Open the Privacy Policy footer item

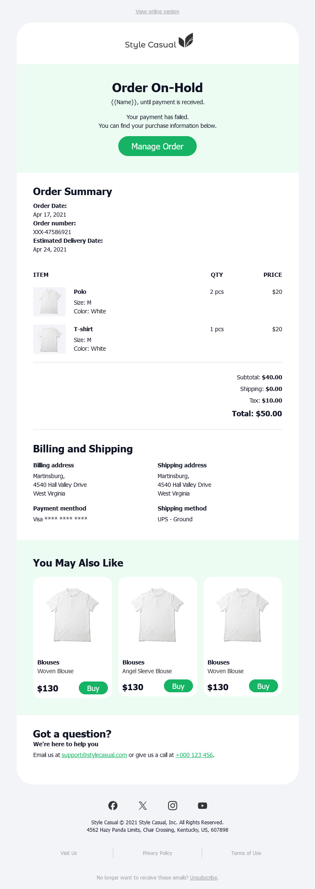157,853
